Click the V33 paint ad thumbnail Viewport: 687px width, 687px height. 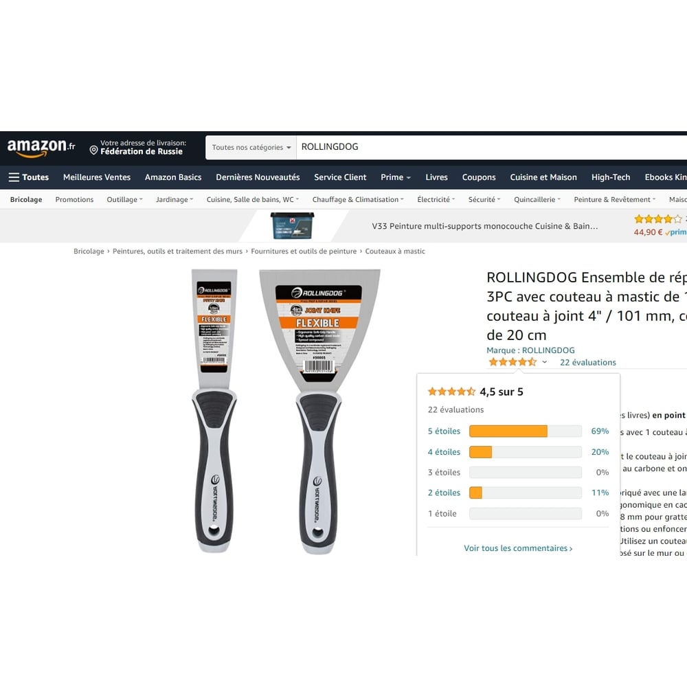292,225
